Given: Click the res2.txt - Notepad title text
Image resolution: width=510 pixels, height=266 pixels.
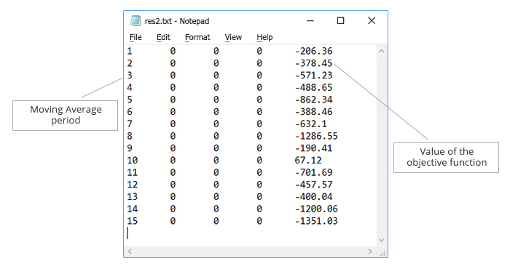Looking at the screenshot, I should point(177,21).
